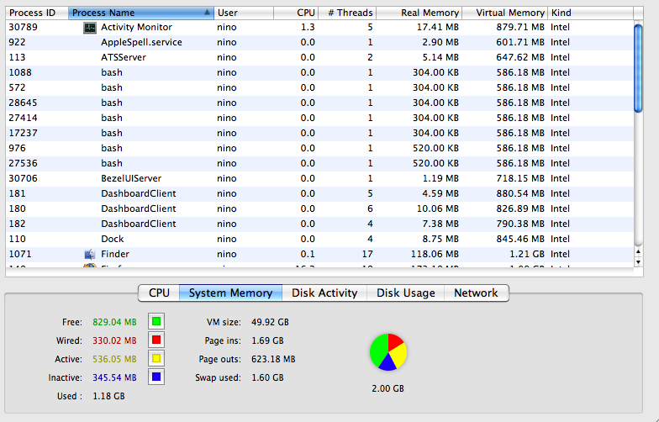Select DashboardClient process with ID 180
This screenshot has width=659, height=422.
click(319, 208)
